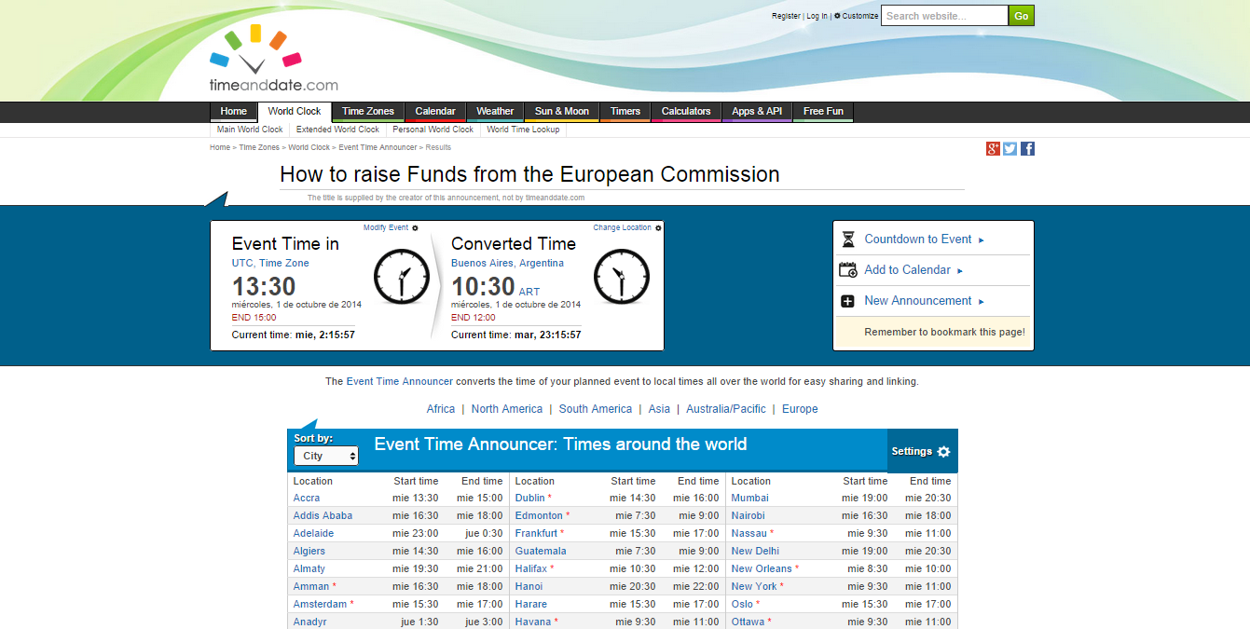Select Personal World Clock submenu item
This screenshot has width=1250, height=629.
433,130
